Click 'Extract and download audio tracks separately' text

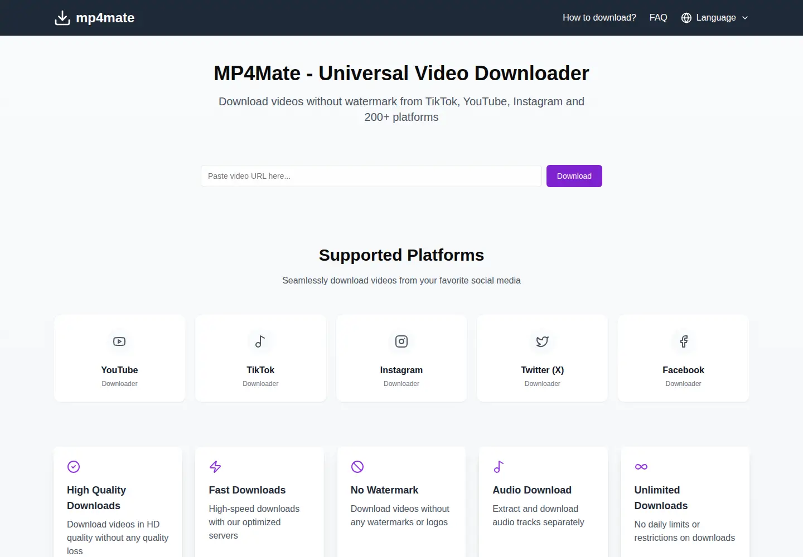(538, 515)
